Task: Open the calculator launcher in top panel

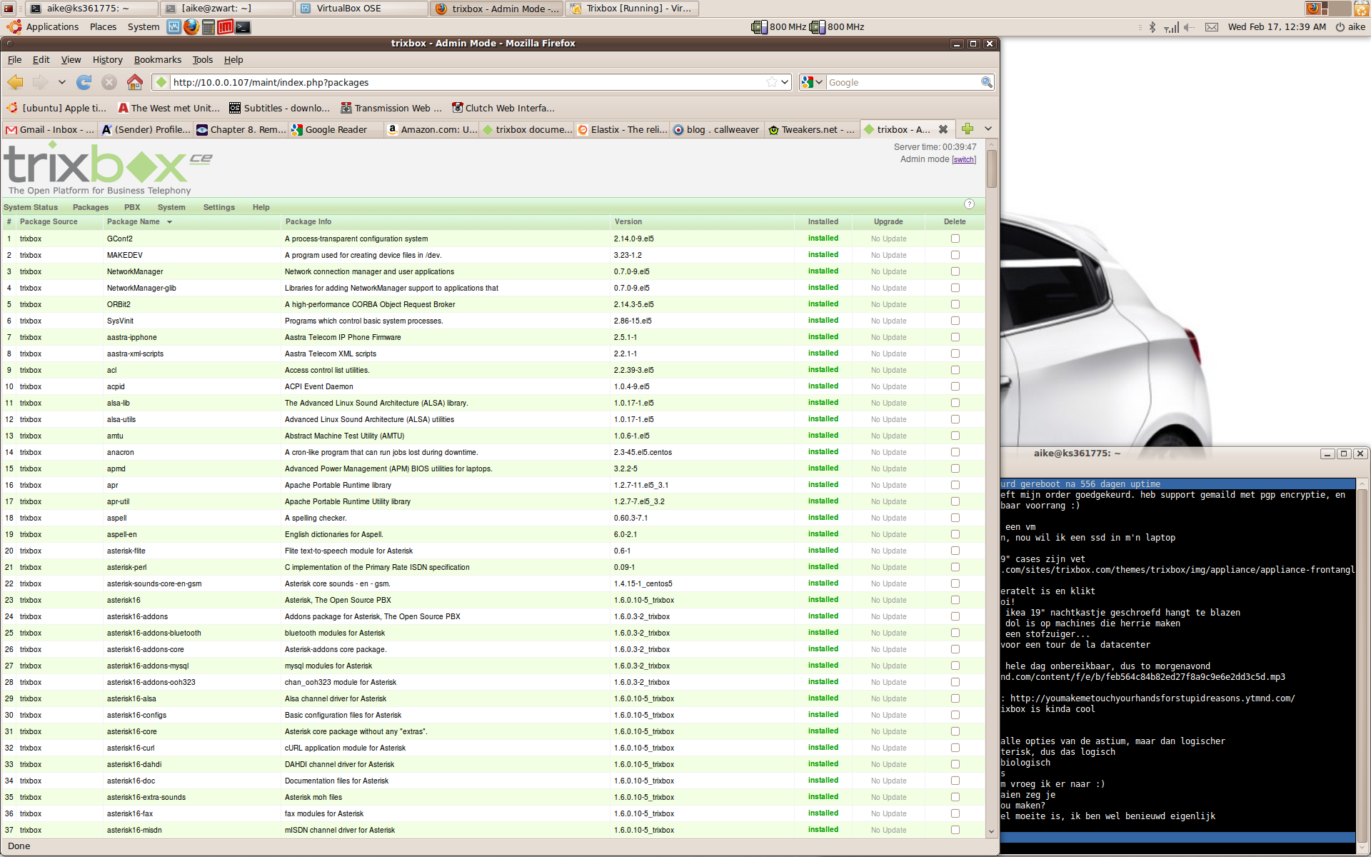Action: point(209,27)
